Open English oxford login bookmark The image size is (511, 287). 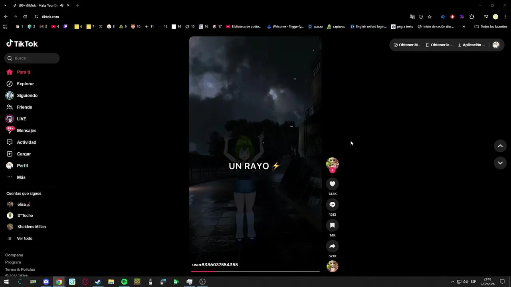coord(368,27)
